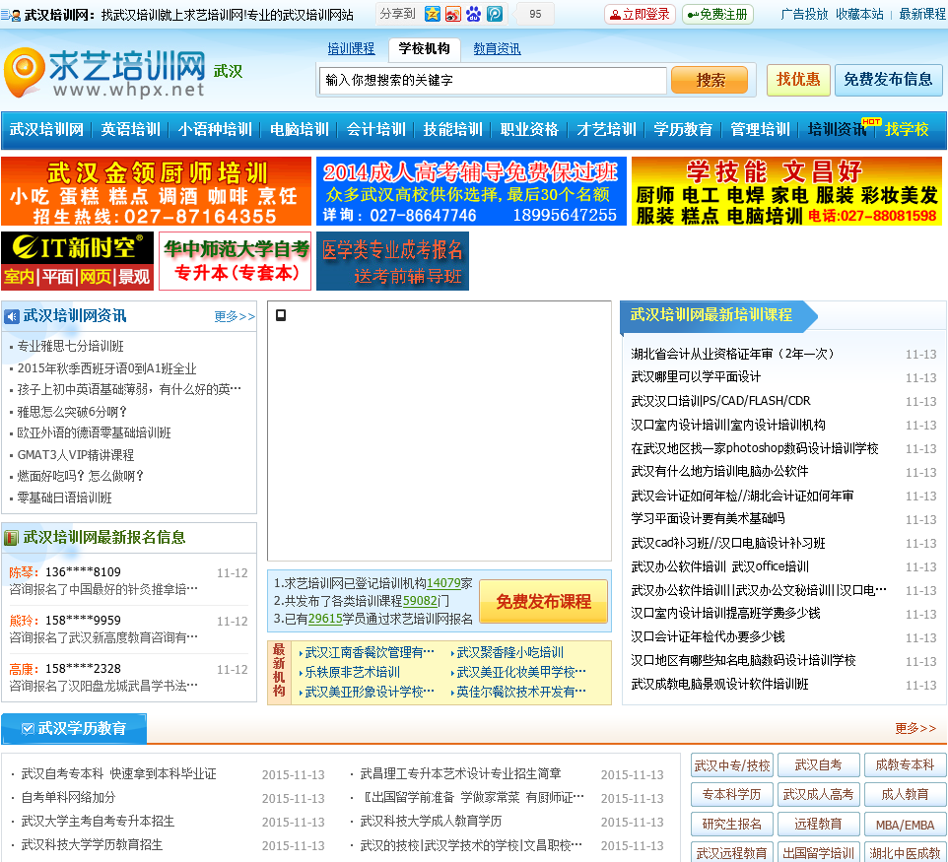Expand 更多>> beside 武汉学历教育 section

915,729
